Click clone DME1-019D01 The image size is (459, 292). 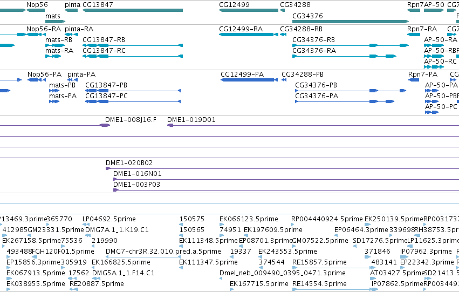coord(191,120)
